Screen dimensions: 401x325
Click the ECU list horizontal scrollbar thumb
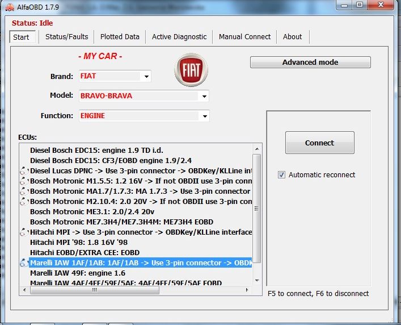[94, 290]
